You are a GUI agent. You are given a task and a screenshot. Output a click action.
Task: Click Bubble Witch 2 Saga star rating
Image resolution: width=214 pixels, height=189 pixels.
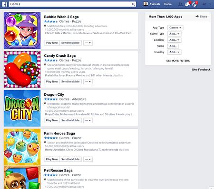[51, 21]
